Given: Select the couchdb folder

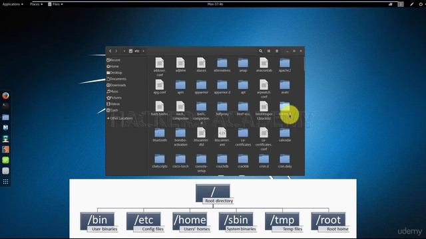Looking at the screenshot, I should tap(222, 161).
